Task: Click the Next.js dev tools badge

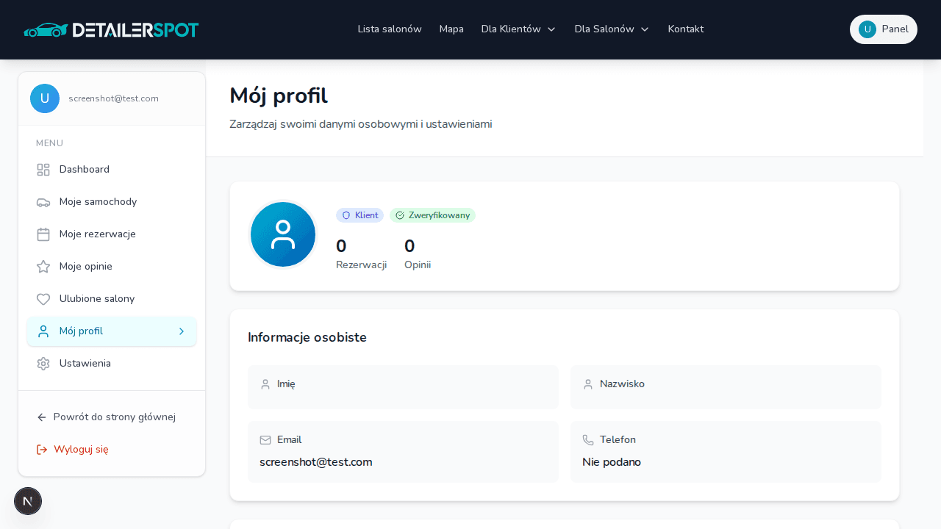Action: [28, 501]
